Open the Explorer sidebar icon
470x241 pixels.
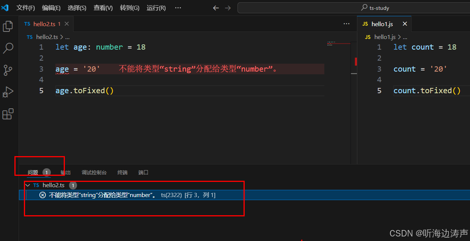pos(8,26)
